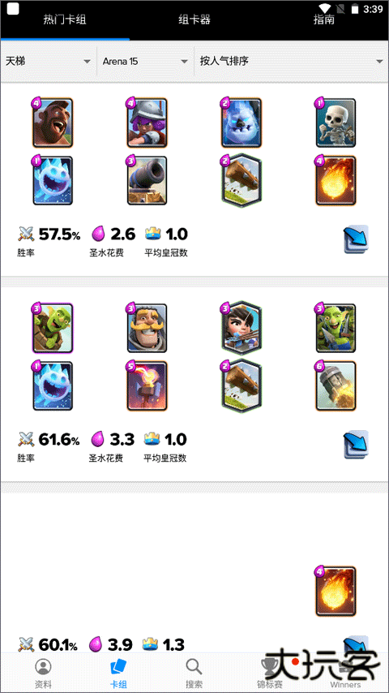Image resolution: width=389 pixels, height=693 pixels.
Task: Select the Musketeer card in first deck
Action: pyautogui.click(x=147, y=123)
